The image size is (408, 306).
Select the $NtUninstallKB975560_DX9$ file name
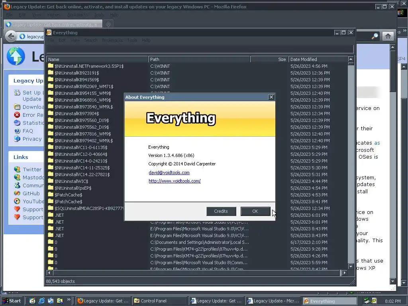coord(82,120)
